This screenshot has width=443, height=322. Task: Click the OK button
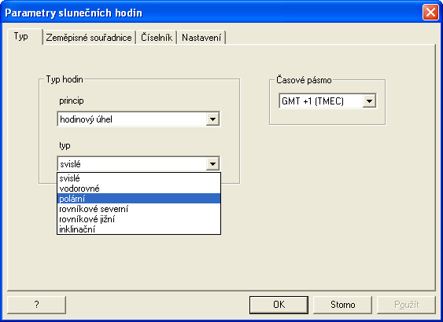pyautogui.click(x=279, y=305)
